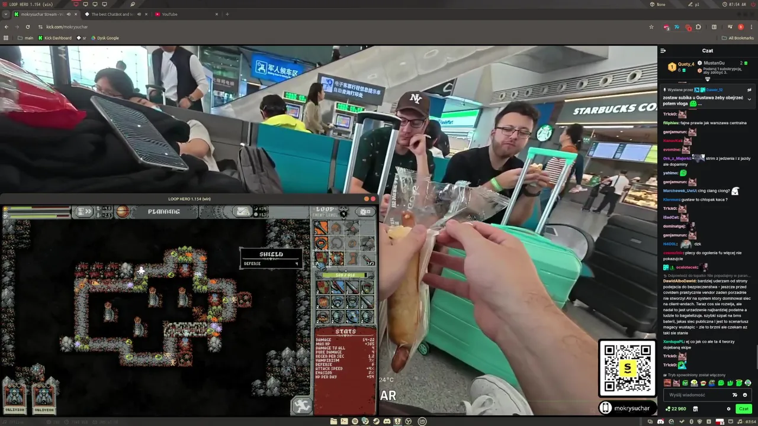Expand the chat leaderboard chevron
The height and width of the screenshot is (426, 758).
[707, 79]
